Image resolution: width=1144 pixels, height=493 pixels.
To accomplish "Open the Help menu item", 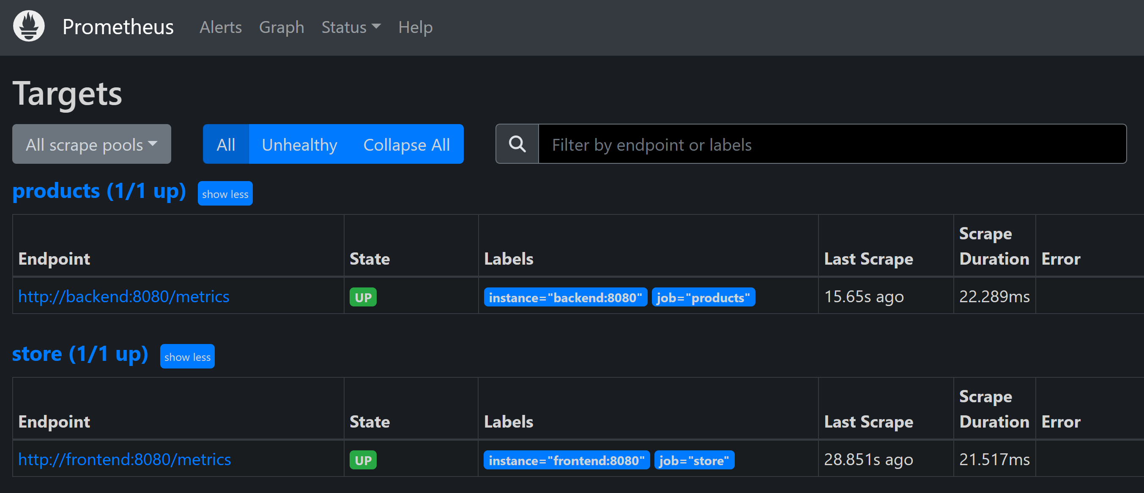I will pos(415,27).
